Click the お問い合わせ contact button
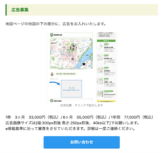This screenshot has width=161, height=153. 82,142
